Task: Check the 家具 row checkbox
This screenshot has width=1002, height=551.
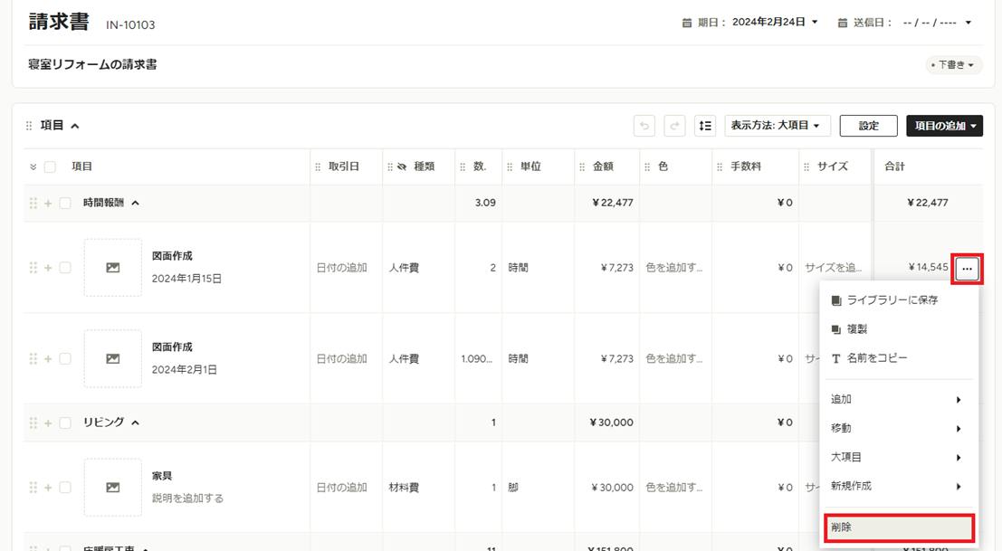Action: click(65, 487)
